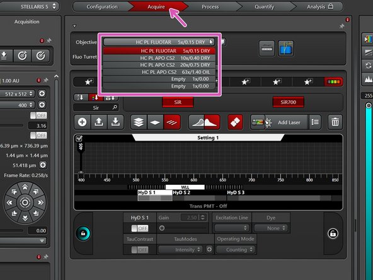Pan right with the navigation wheel arrow
Image resolution: width=373 pixels, height=280 pixels.
(40, 202)
